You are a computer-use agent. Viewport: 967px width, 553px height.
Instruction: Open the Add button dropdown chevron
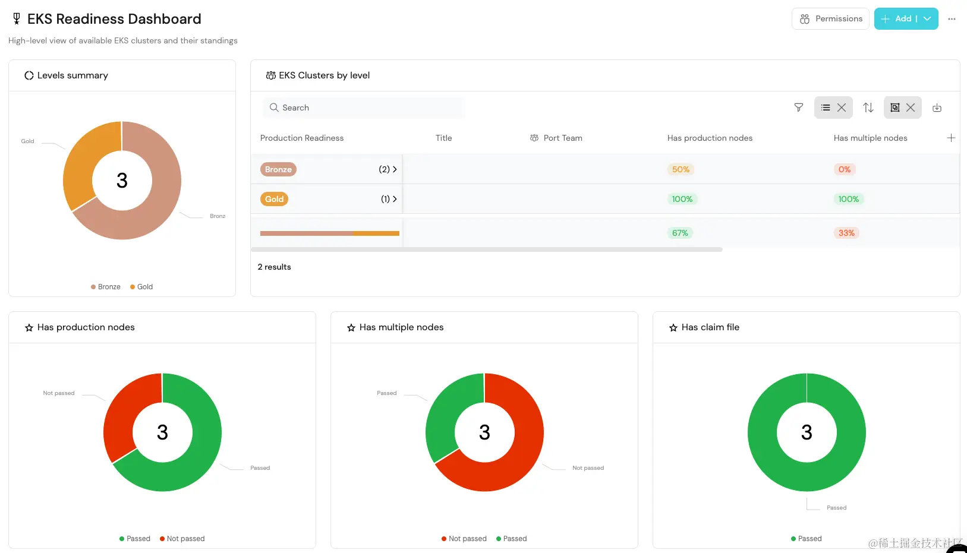pos(927,19)
